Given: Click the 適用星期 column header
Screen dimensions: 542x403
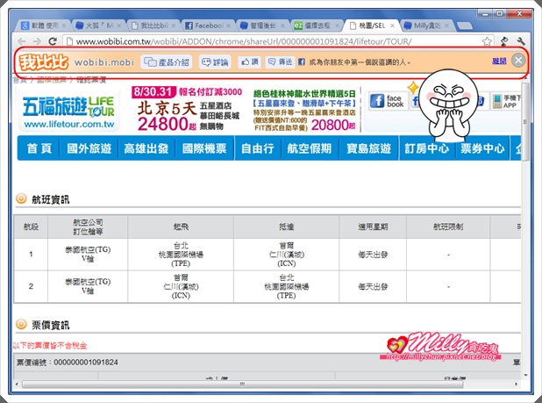Looking at the screenshot, I should (373, 227).
